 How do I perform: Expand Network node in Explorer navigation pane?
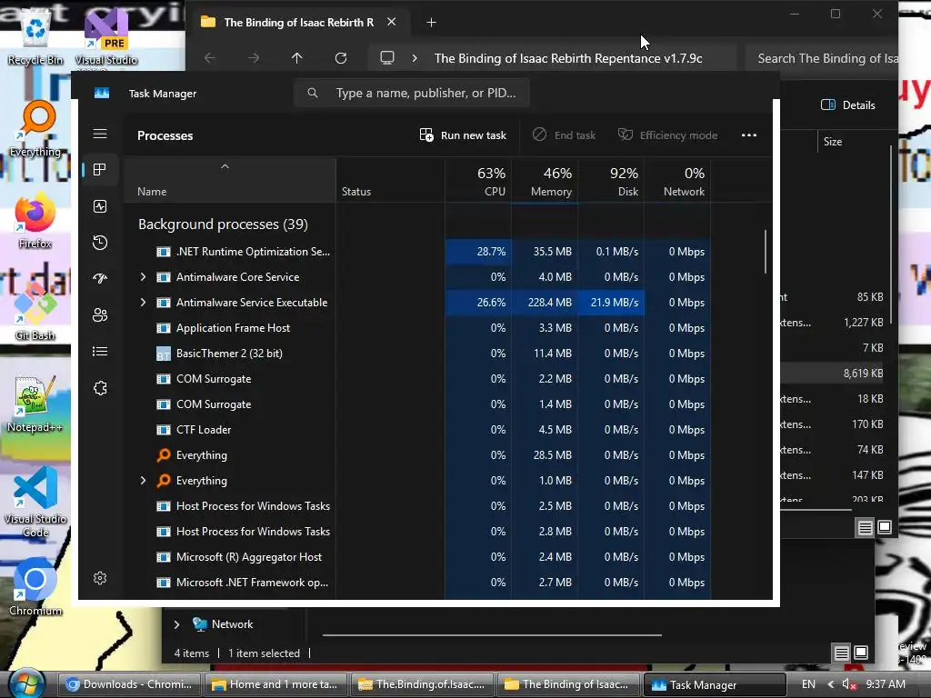(x=176, y=623)
